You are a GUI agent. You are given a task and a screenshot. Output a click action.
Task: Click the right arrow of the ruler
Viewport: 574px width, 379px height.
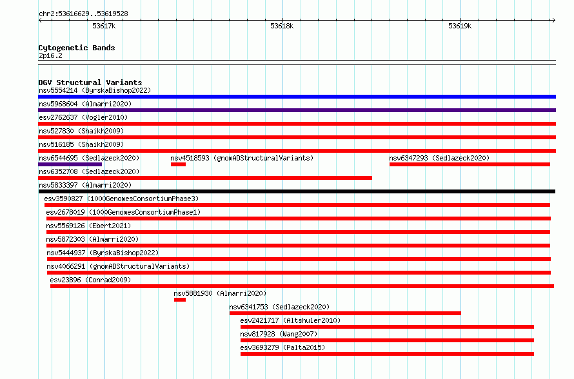click(x=553, y=20)
